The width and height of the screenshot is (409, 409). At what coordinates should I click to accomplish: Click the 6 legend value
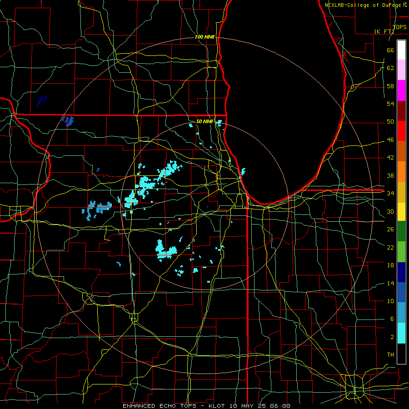392,319
